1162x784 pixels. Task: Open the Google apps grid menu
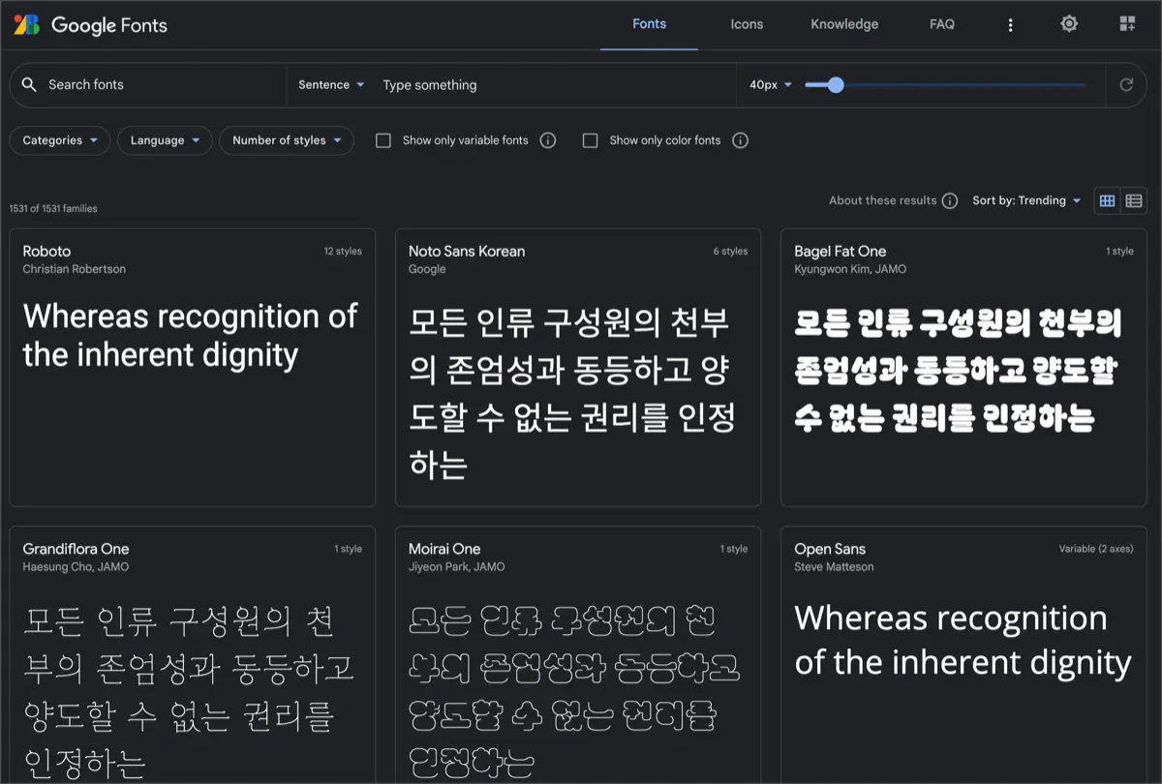[x=1127, y=23]
